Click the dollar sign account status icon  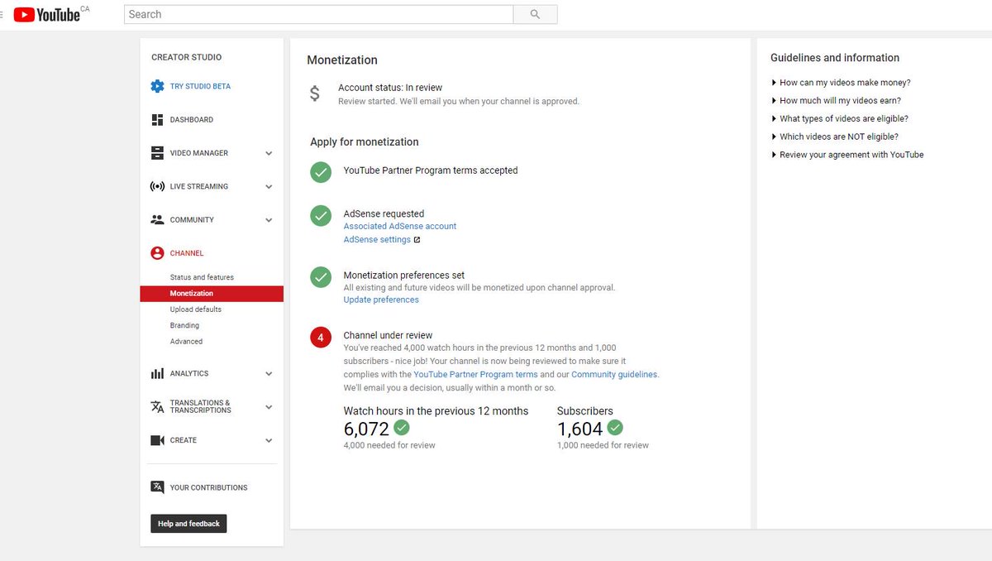[314, 93]
